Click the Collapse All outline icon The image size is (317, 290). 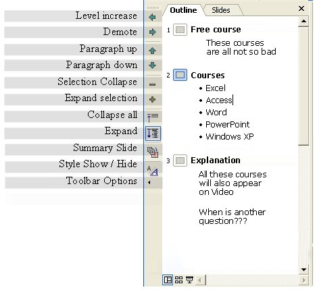(153, 117)
